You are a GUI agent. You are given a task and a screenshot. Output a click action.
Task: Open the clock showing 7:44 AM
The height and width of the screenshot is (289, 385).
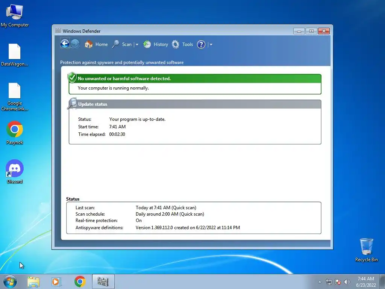[366, 282]
